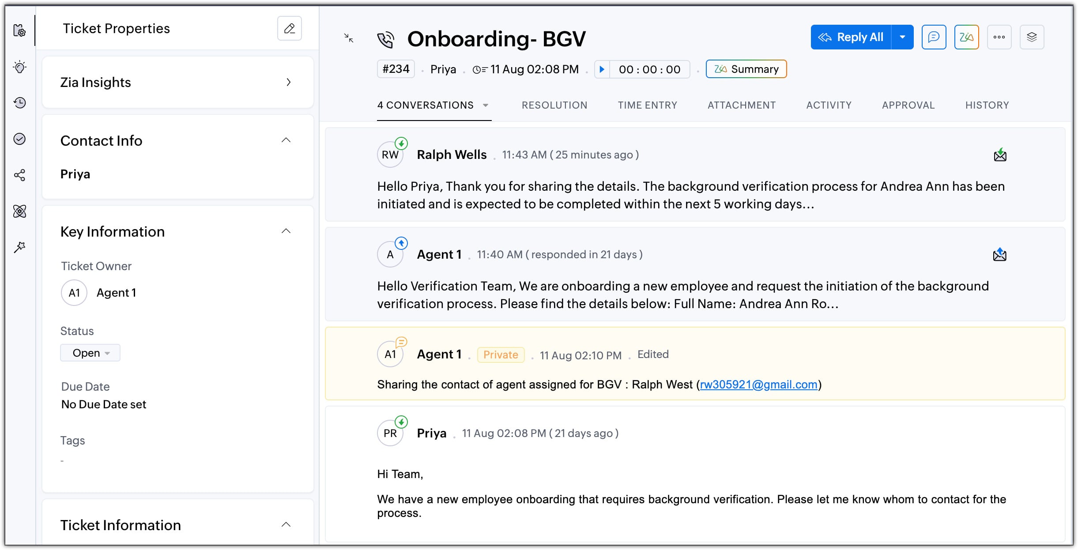This screenshot has height=550, width=1078.
Task: Collapse the Key Information section
Action: click(286, 231)
